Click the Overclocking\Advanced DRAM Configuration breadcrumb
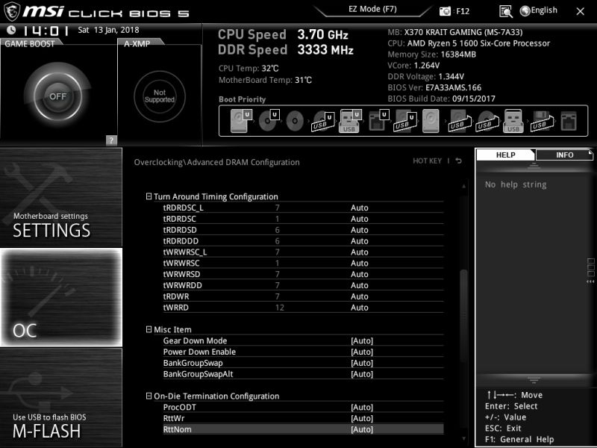This screenshot has height=448, width=597. (216, 162)
